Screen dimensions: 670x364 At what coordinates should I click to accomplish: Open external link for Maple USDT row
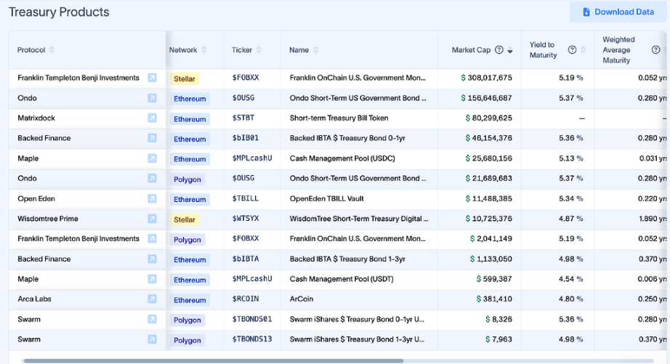[152, 279]
